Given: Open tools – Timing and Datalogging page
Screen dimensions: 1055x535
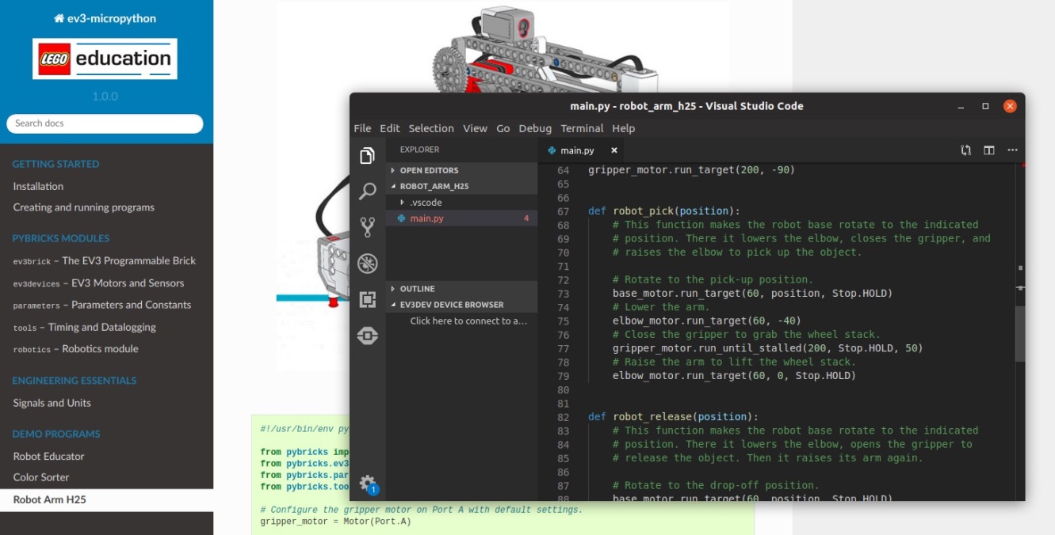Looking at the screenshot, I should [x=84, y=327].
